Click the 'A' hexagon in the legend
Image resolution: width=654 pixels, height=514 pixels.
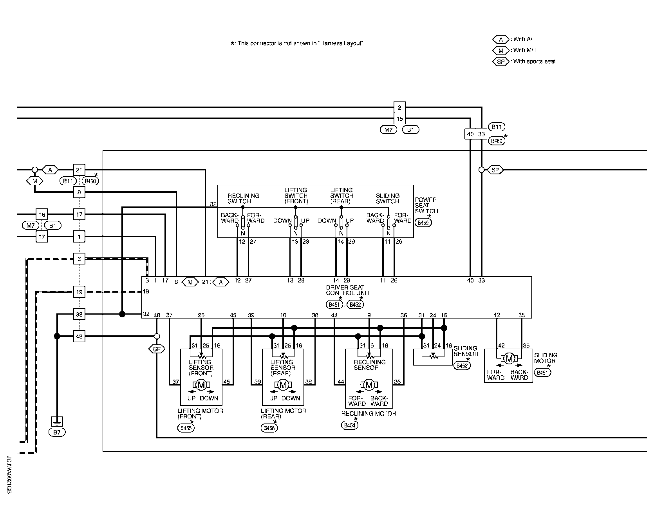[500, 39]
